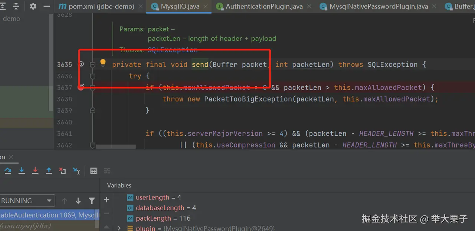Click the class icon on MysqlIO.java tab
The width and height of the screenshot is (475, 231).
(x=155, y=6)
